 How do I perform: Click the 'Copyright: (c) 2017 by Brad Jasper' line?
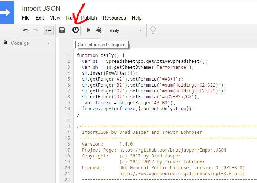131,156
